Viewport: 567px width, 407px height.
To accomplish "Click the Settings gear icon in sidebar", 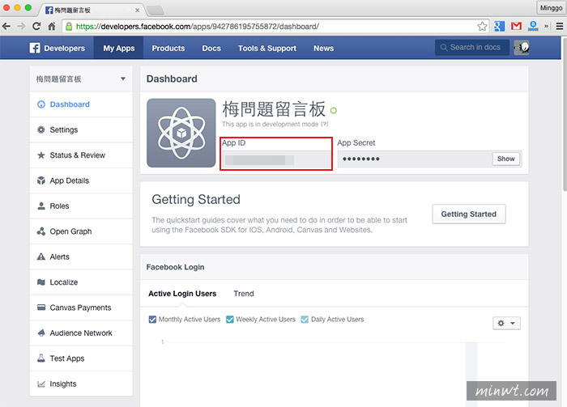I will point(41,129).
